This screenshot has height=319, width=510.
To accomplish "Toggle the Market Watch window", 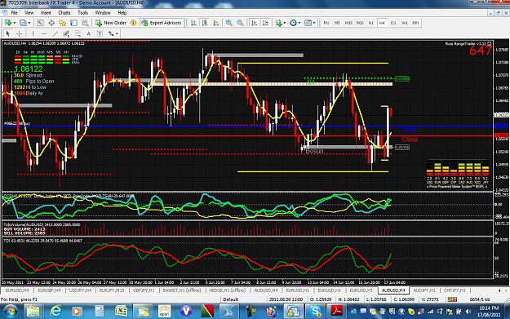I will tap(40, 23).
